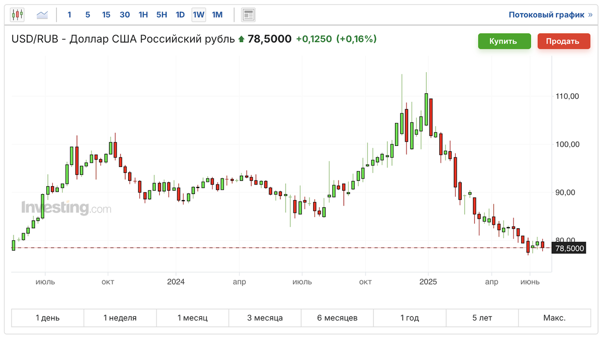Click the red Продать button
Viewport: 603px width, 340px height.
(564, 41)
